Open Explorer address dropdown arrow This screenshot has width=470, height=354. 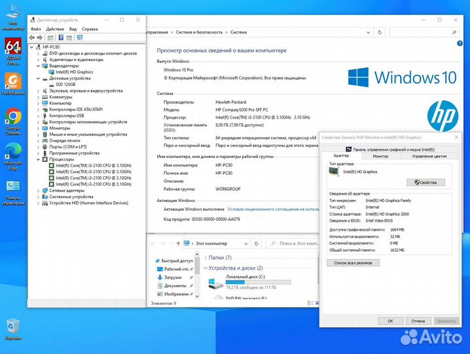tap(245, 243)
